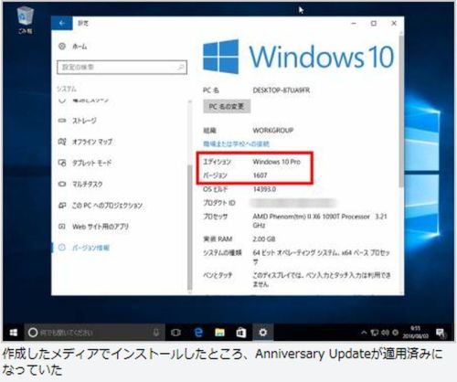Open Action Center notifications icon
This screenshot has width=457, height=382.
coord(440,333)
